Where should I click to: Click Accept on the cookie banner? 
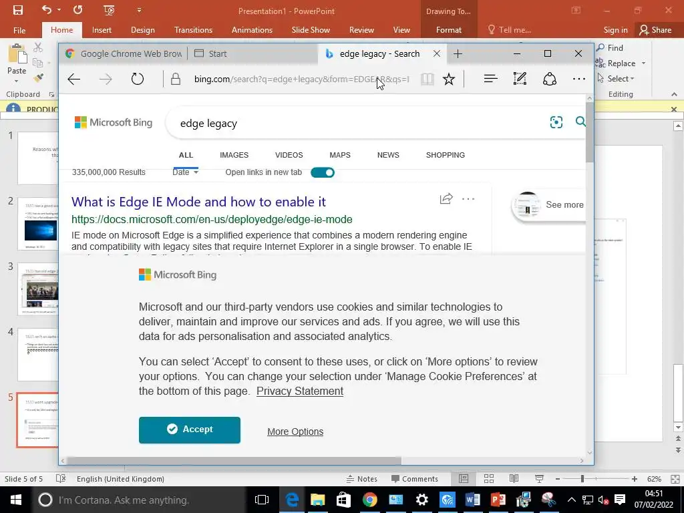(189, 430)
